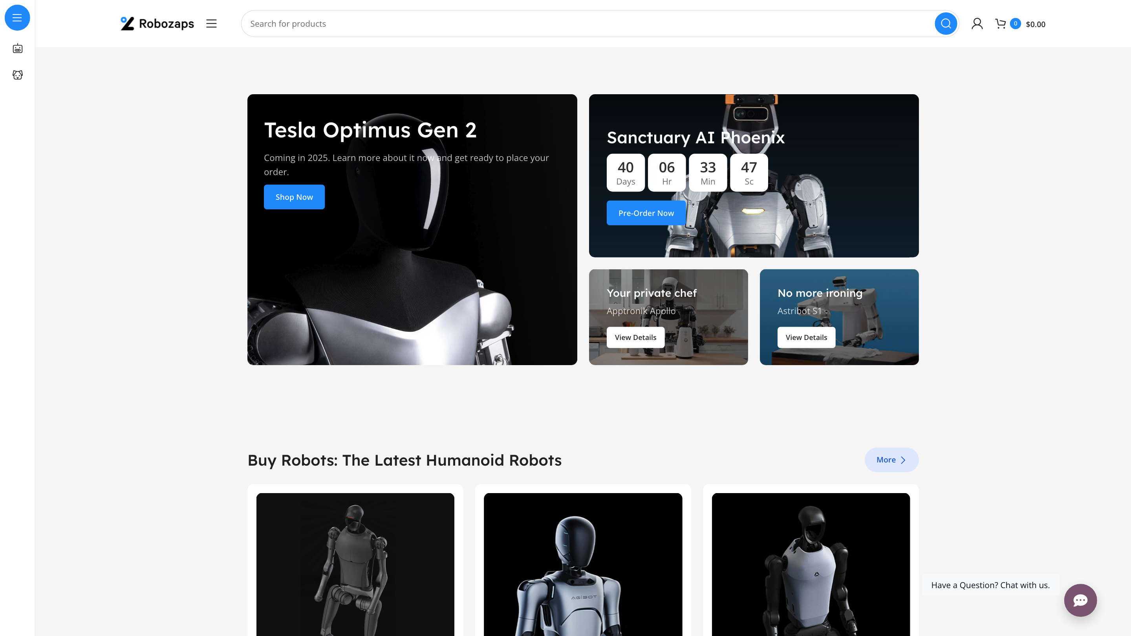View Details for Astribot S1

click(x=806, y=337)
